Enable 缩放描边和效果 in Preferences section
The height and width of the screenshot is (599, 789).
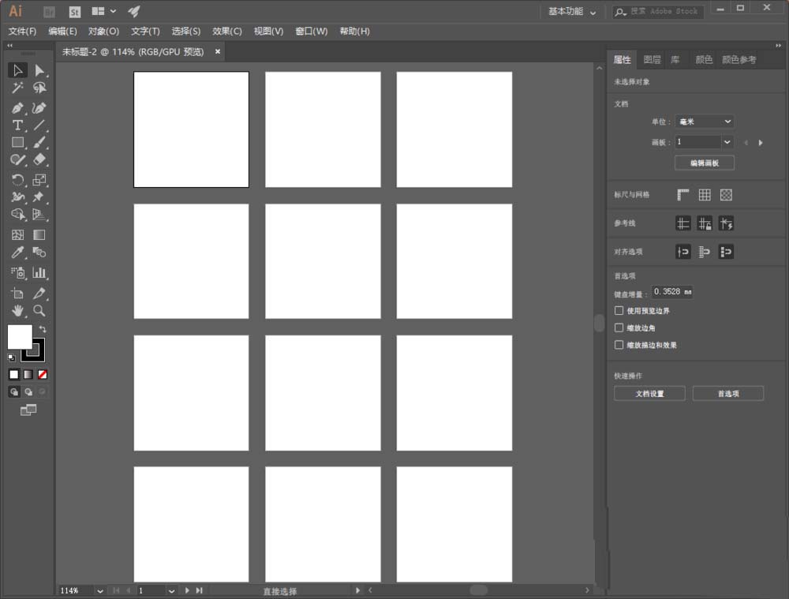(619, 345)
